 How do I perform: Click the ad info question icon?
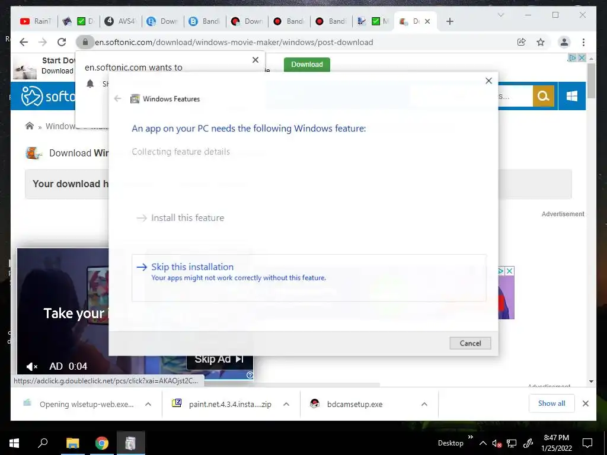pyautogui.click(x=250, y=375)
